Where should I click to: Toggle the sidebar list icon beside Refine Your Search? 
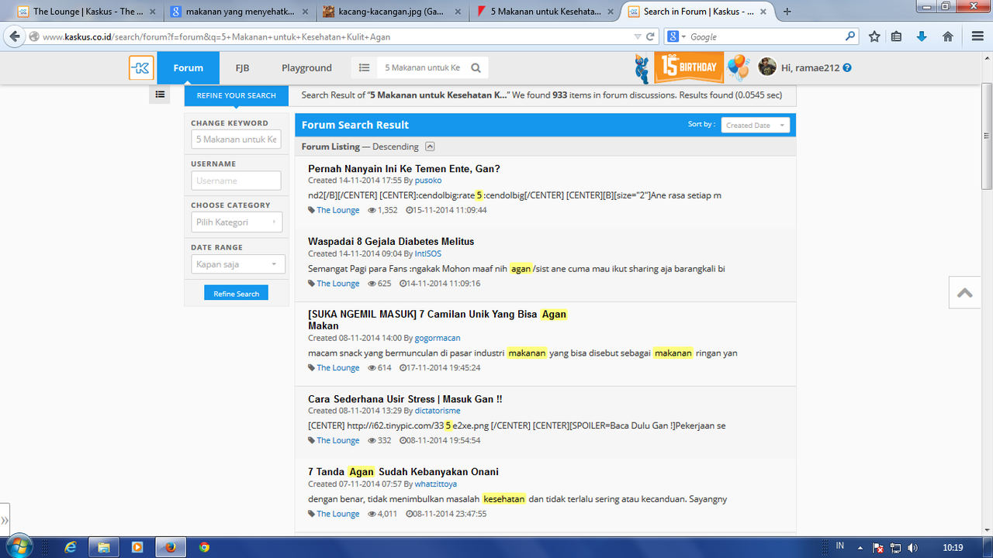160,95
